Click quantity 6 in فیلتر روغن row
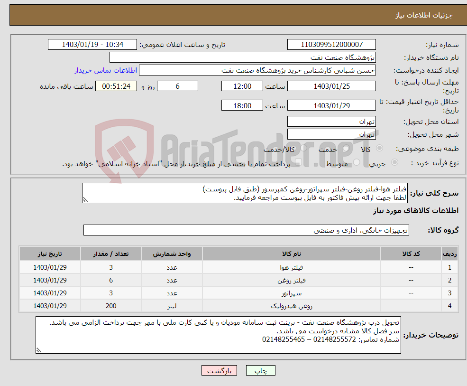 point(111,280)
